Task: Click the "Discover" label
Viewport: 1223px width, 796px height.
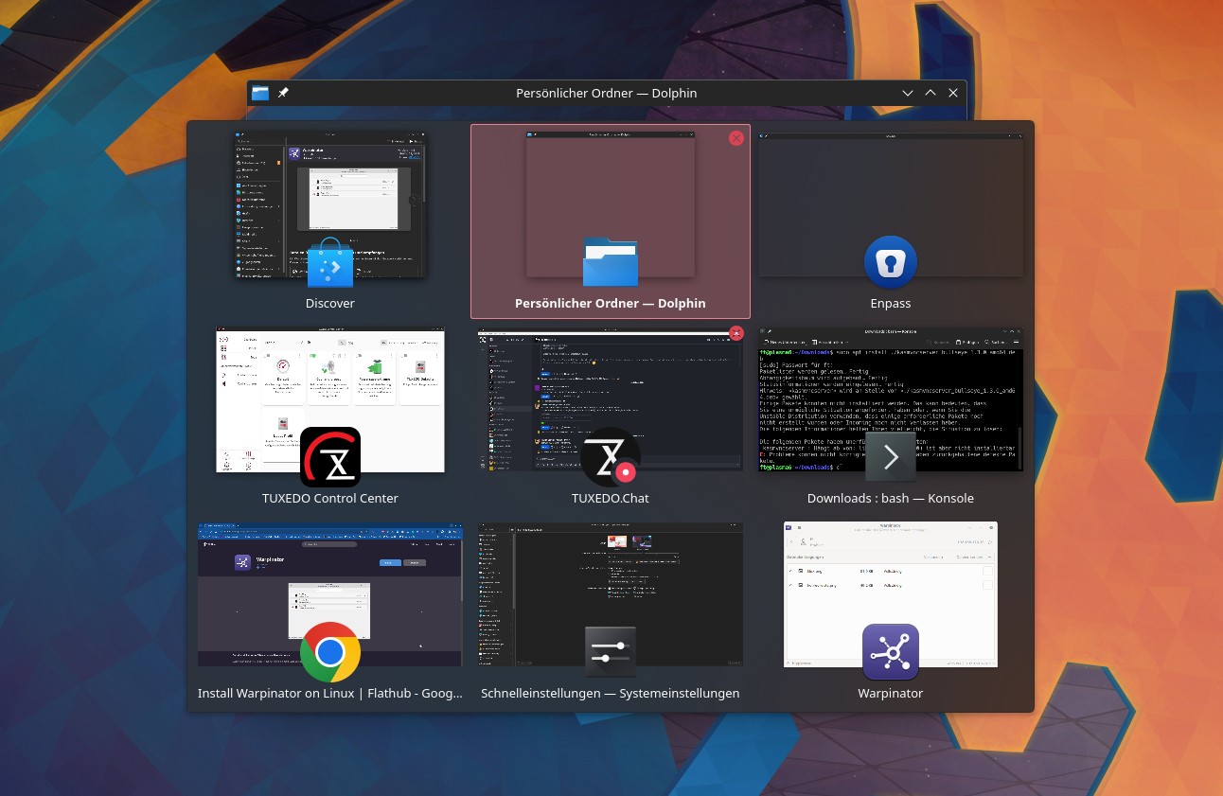Action: 330,304
